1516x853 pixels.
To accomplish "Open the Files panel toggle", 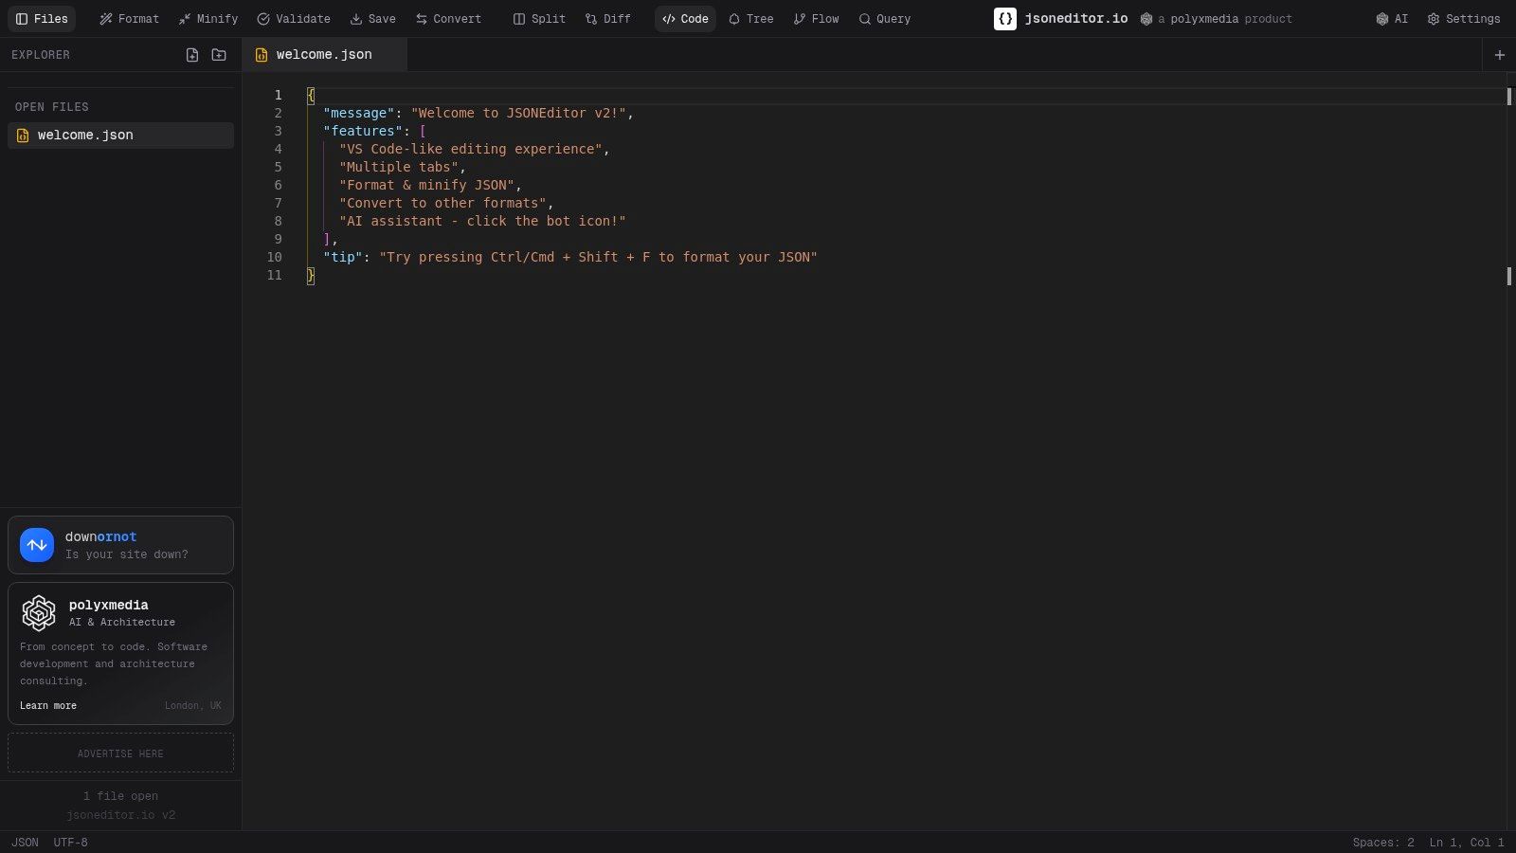I will (x=41, y=19).
